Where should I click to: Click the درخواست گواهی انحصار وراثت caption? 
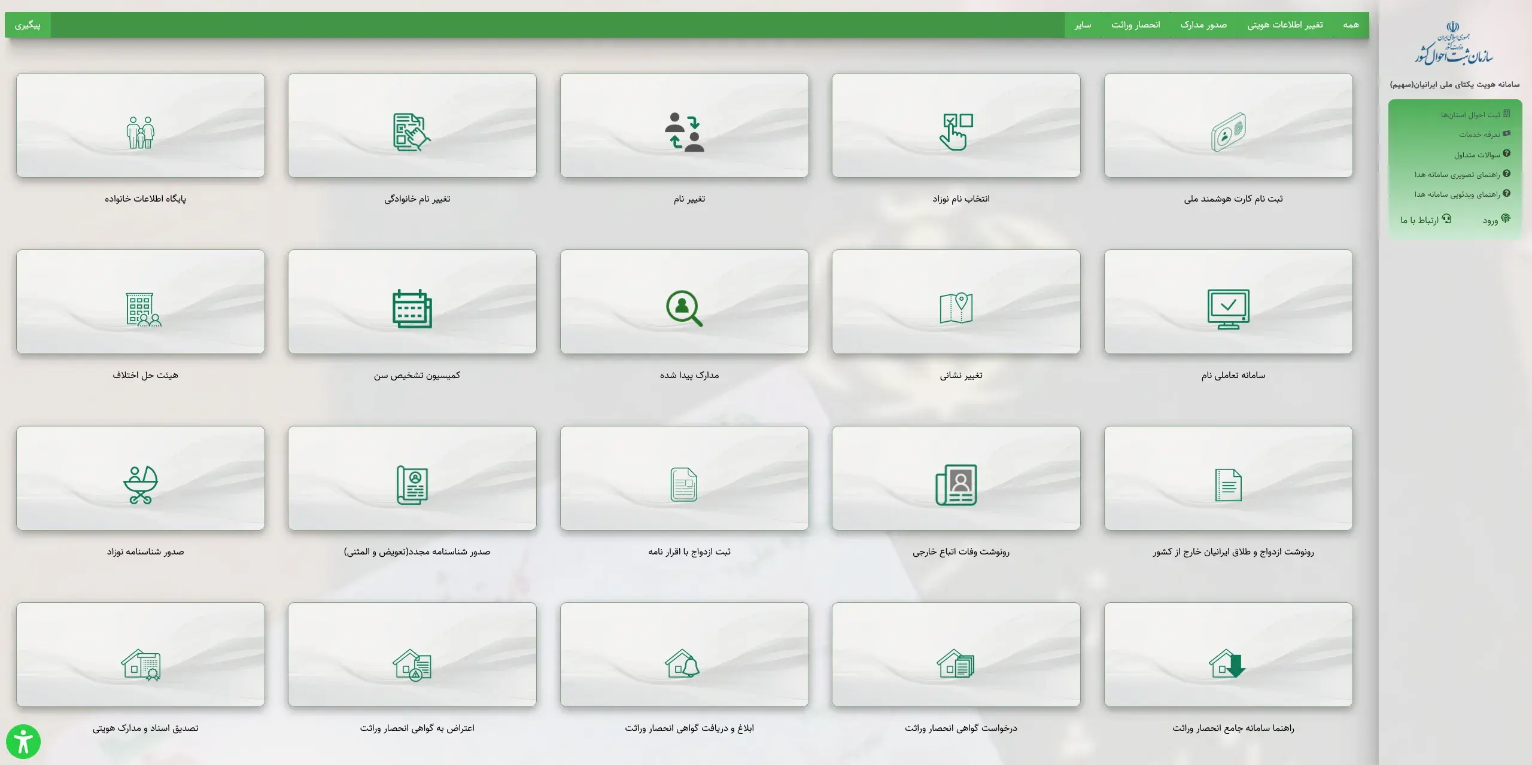point(961,728)
